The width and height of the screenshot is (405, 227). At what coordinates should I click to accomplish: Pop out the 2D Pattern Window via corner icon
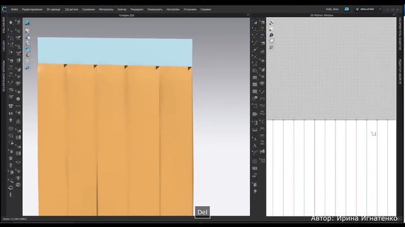[x=394, y=15]
